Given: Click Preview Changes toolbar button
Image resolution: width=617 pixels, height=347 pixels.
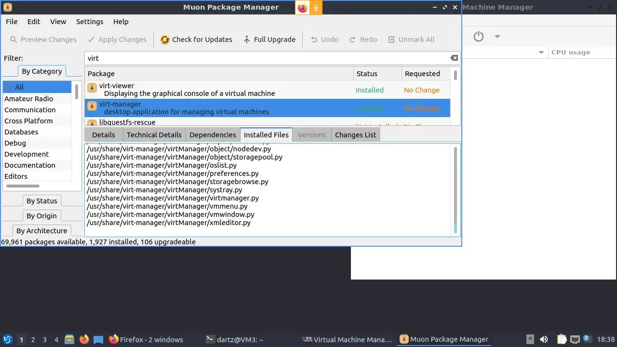Looking at the screenshot, I should click(43, 40).
